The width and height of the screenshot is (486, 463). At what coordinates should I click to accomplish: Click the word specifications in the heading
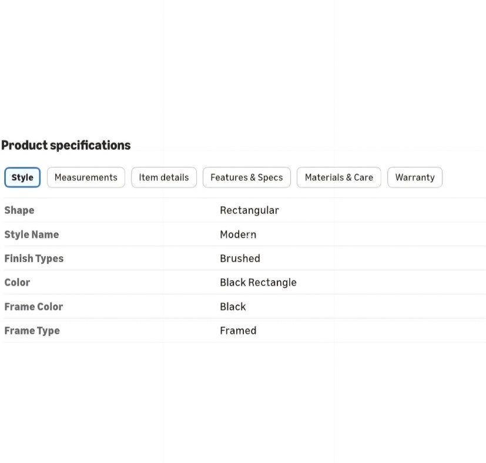(90, 145)
